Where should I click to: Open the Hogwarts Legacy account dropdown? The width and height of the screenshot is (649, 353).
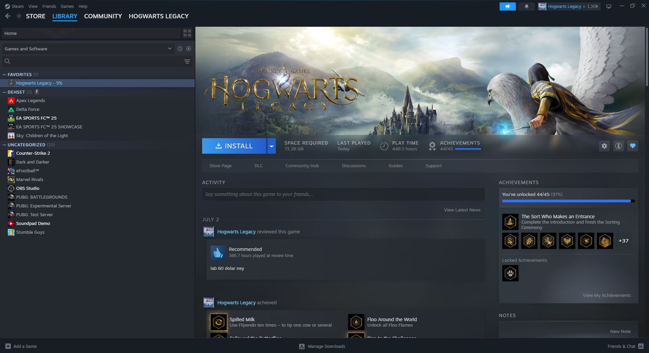(568, 7)
